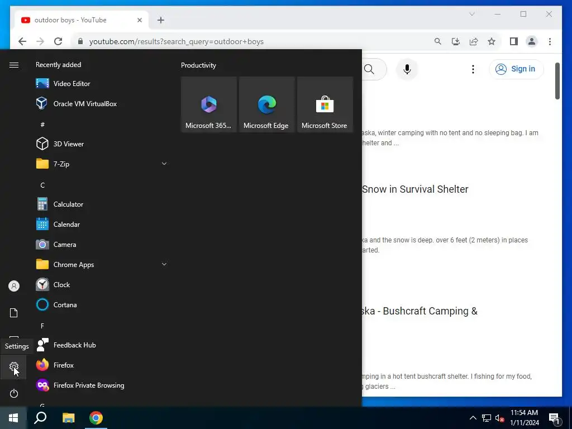The image size is (572, 429).
Task: Show hidden system tray icons
Action: pyautogui.click(x=473, y=418)
